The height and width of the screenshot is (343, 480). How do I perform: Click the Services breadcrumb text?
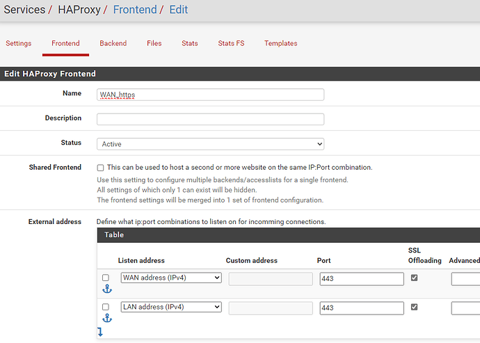(x=24, y=10)
